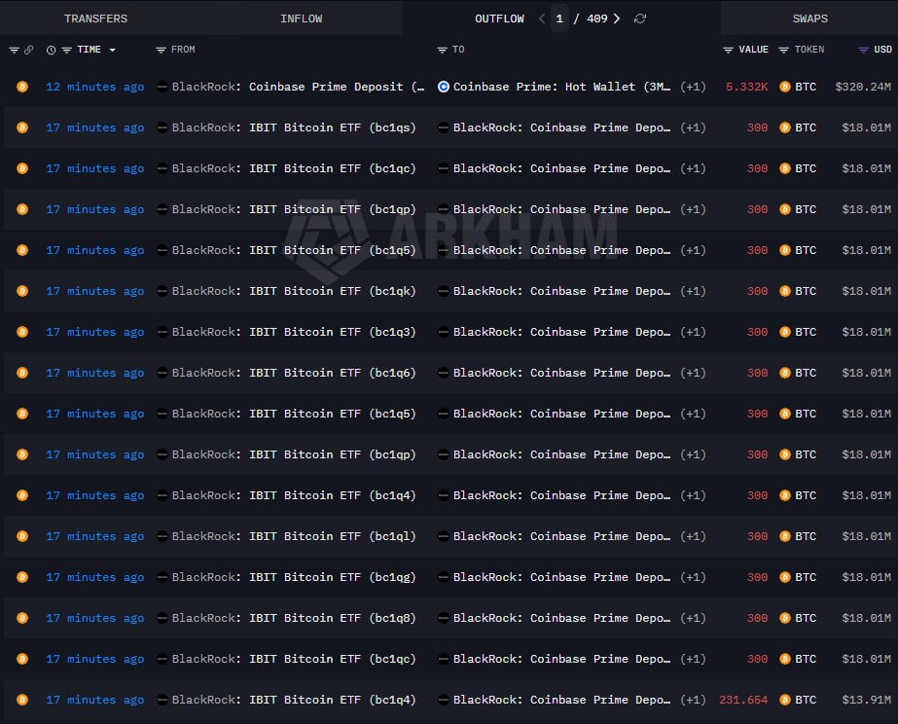Click BTC token icon in bc1qk row
The width and height of the screenshot is (898, 724).
coord(785,291)
